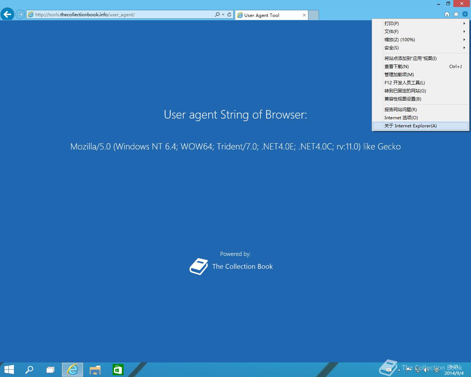
Task: Open the address bar autocomplete dropdown arrow
Action: click(223, 15)
